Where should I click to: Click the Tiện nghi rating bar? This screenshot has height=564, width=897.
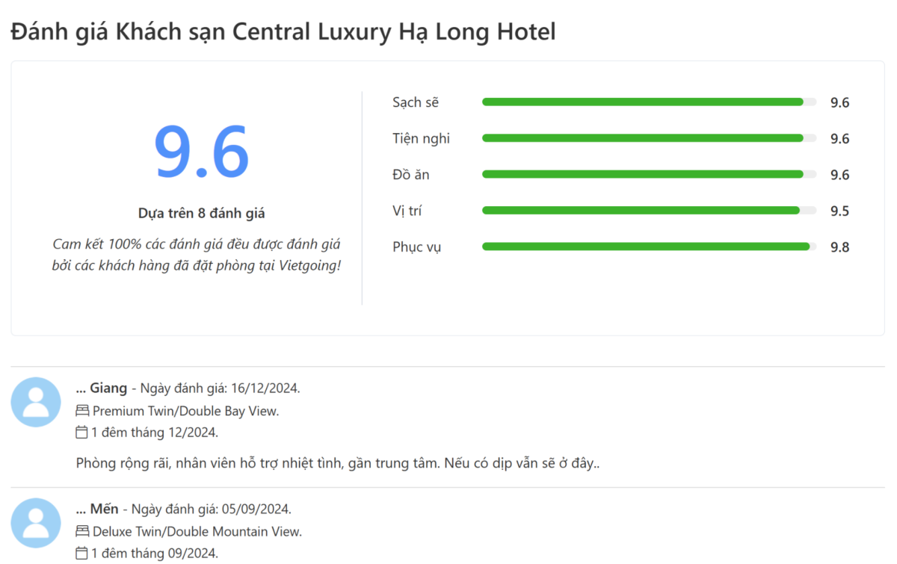point(649,138)
